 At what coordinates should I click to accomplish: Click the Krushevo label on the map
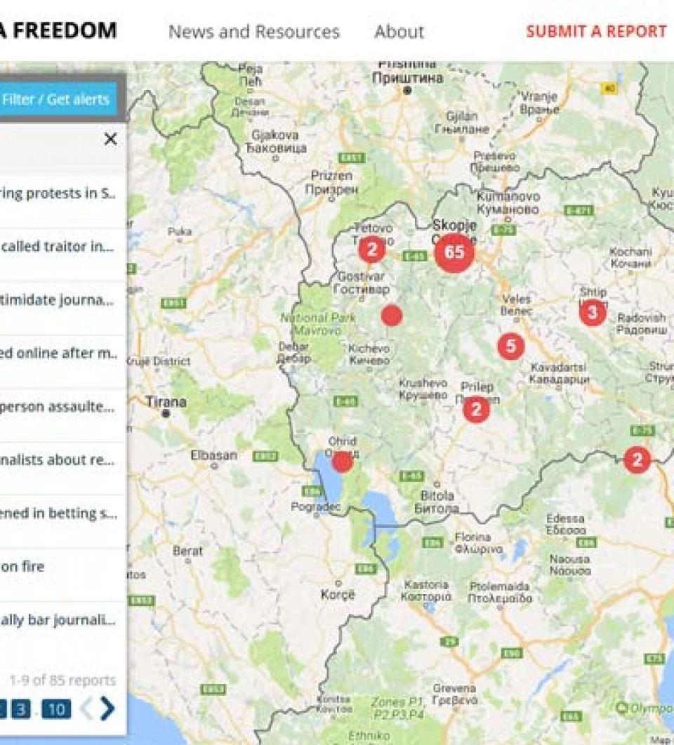[423, 389]
